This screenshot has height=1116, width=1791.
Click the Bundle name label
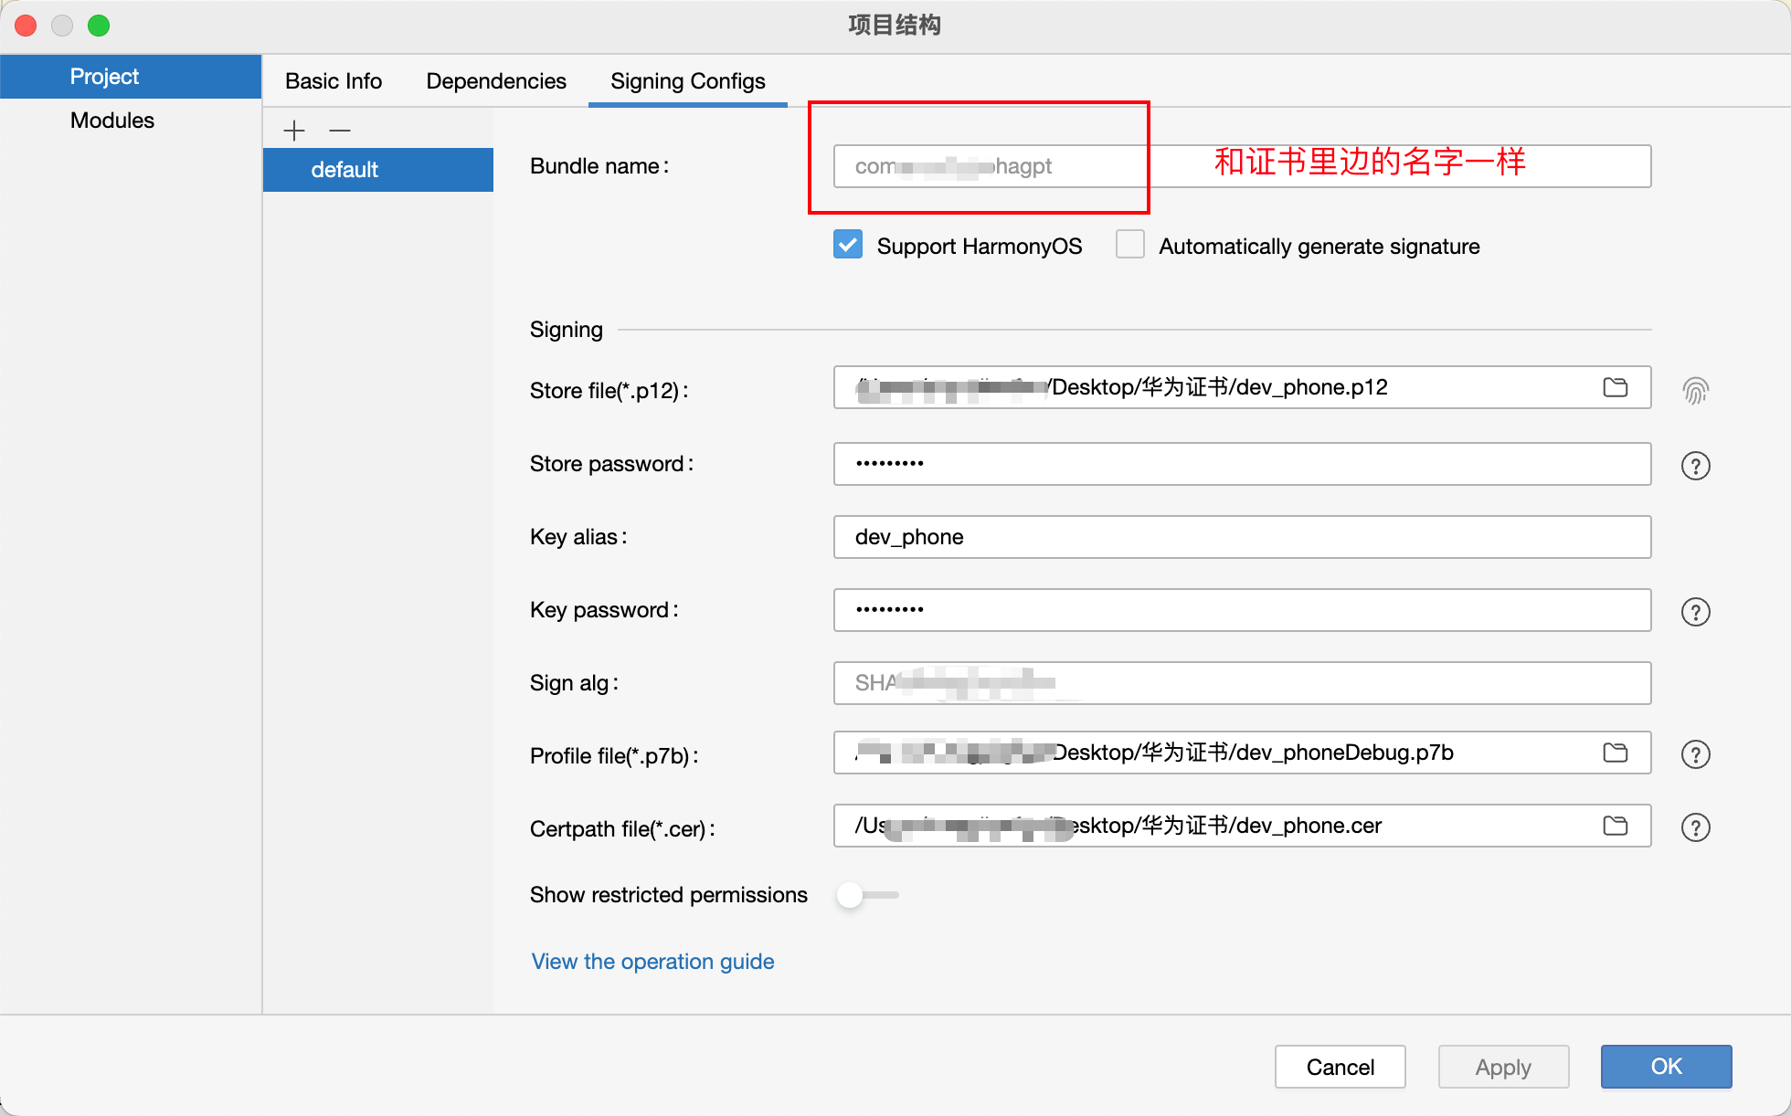point(599,166)
